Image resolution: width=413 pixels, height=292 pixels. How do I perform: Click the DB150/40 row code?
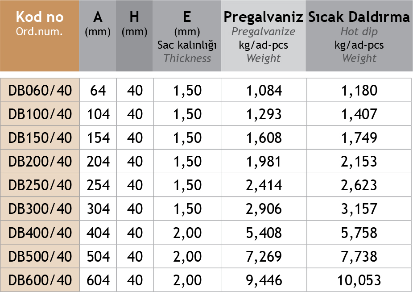(x=40, y=138)
